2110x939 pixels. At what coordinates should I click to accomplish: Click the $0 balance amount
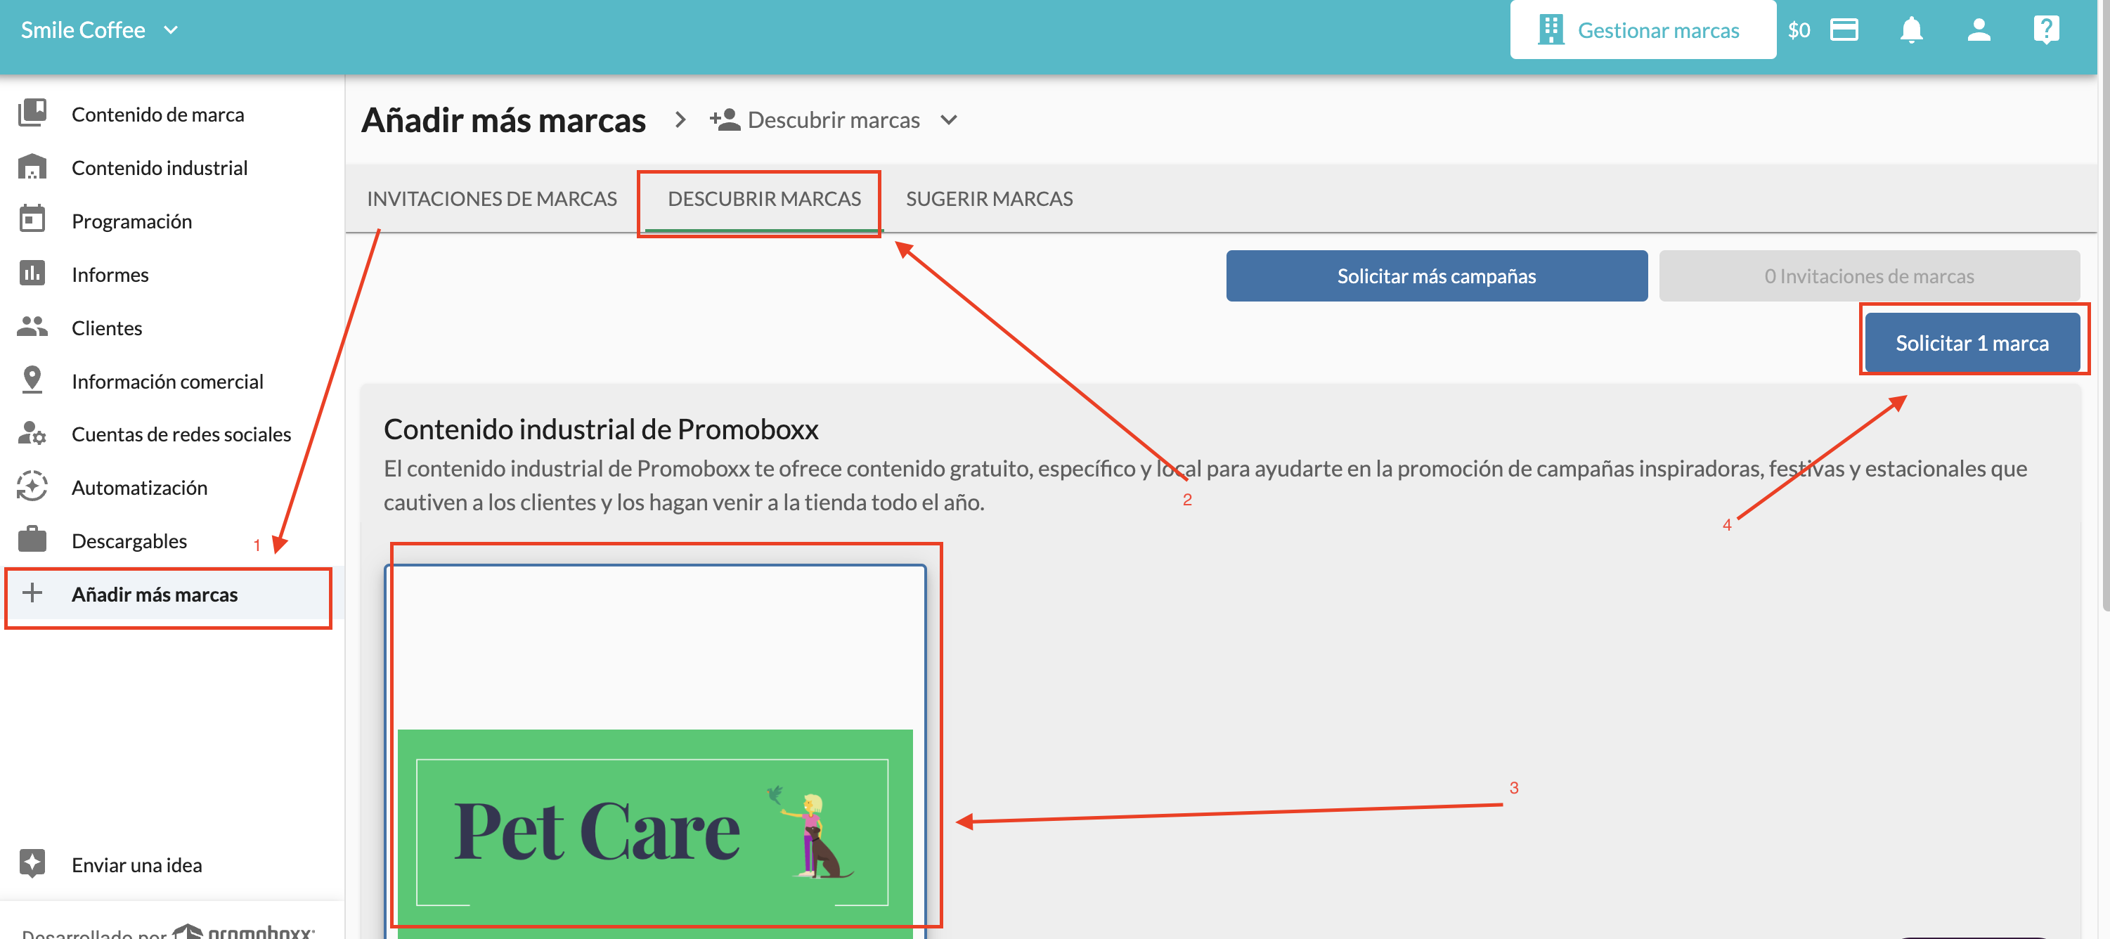tap(1799, 30)
